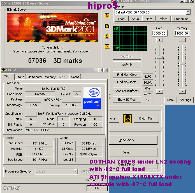The height and width of the screenshot is (193, 195).
Task: Click the Core clock value field
Action: point(159,33)
